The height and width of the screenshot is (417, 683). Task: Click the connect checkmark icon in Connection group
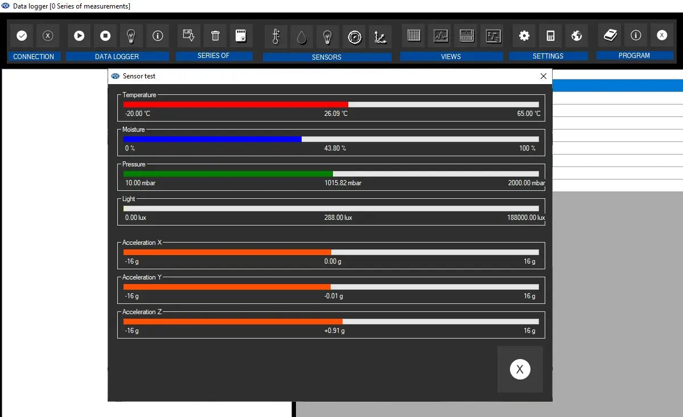point(22,36)
